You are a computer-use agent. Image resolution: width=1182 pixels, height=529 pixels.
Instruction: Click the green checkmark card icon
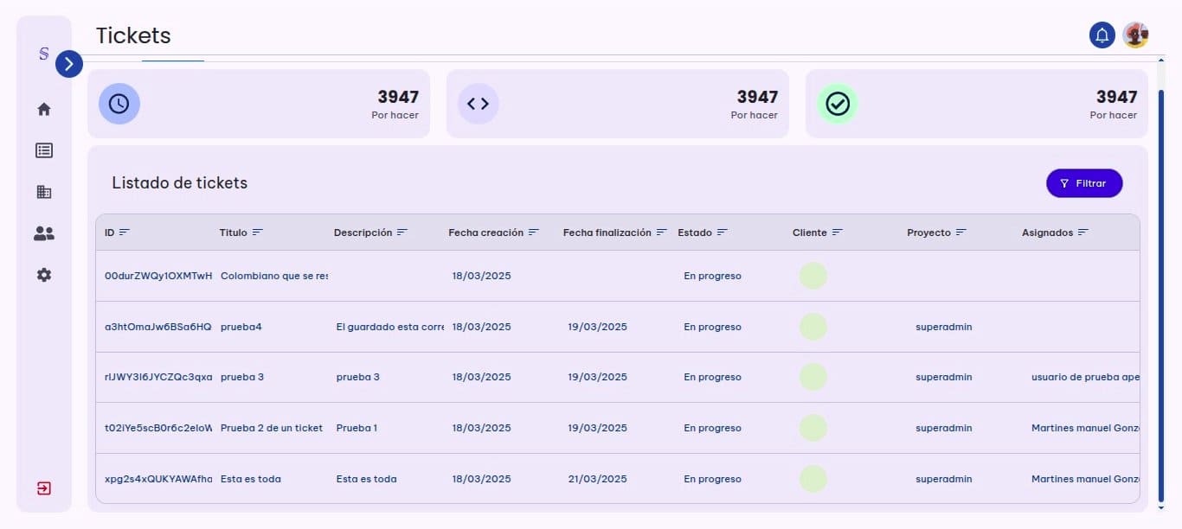[x=838, y=104]
